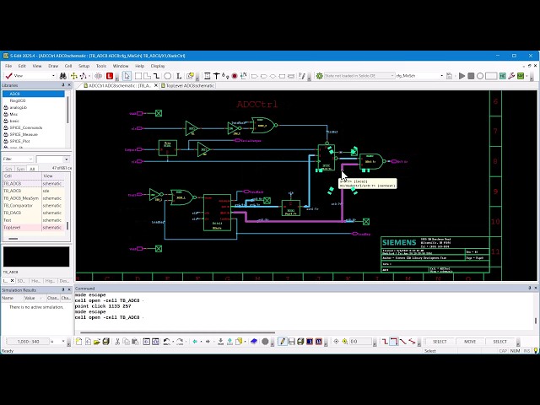Open the File menu
This screenshot has height=405, width=540.
tap(8, 66)
